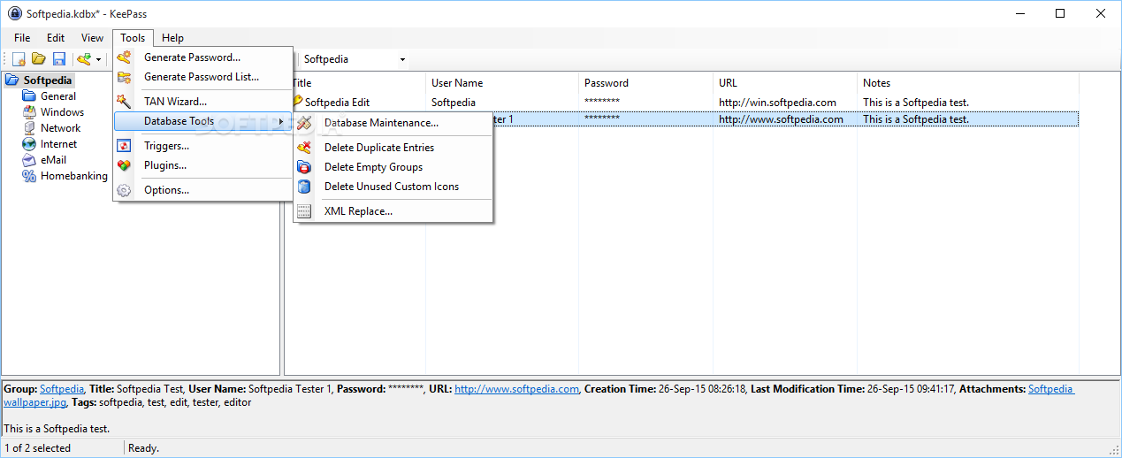1122x458 pixels.
Task: Click the Delete Duplicate Entries icon
Action: click(x=304, y=148)
